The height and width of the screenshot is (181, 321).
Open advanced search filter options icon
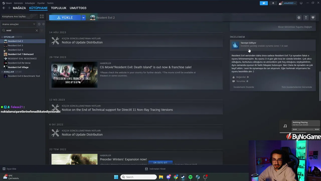coord(42,30)
